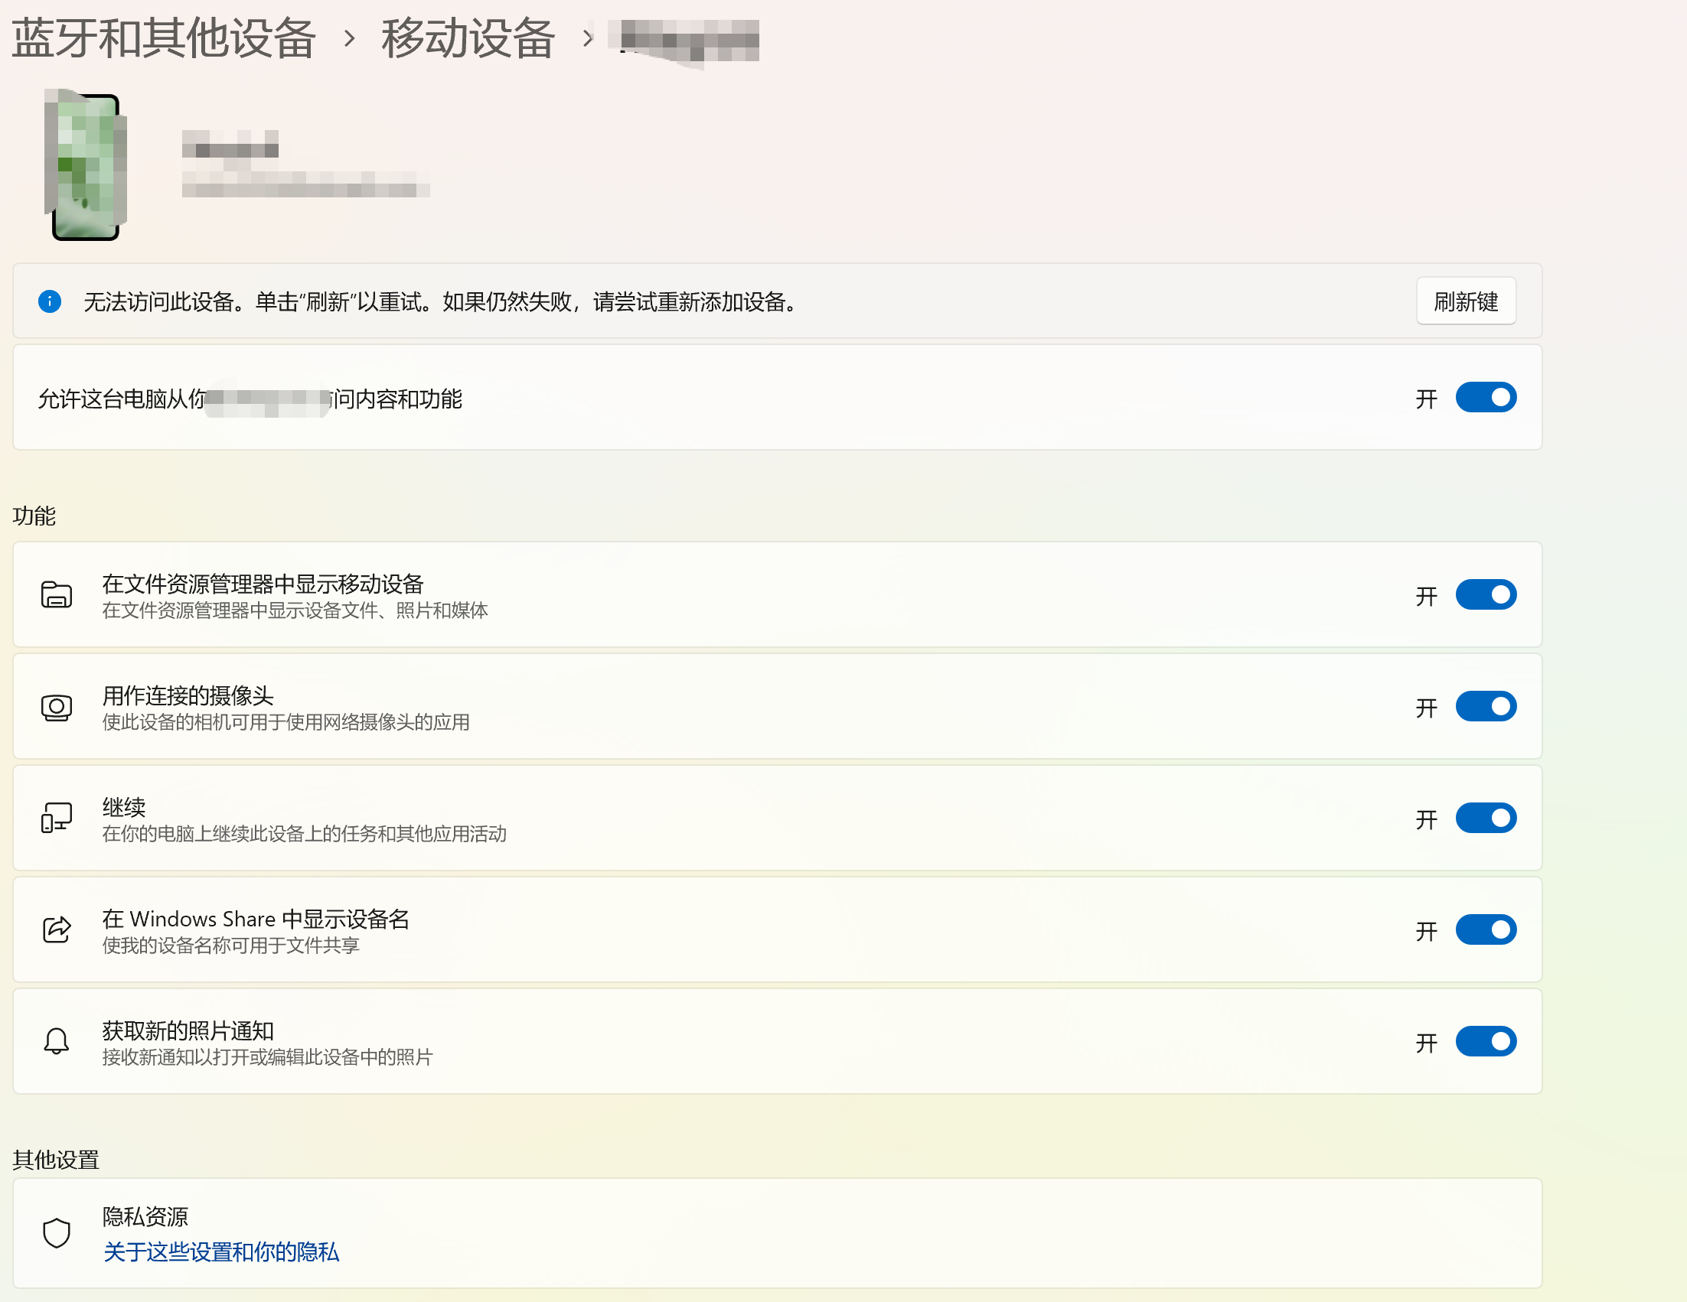Go to 蓝牙和其他设备 breadcrumb
This screenshot has width=1687, height=1302.
pyautogui.click(x=164, y=37)
